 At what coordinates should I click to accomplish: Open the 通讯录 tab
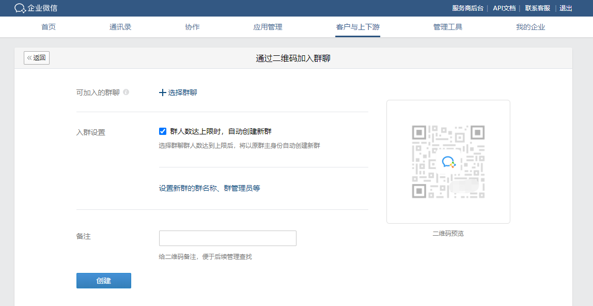[120, 27]
